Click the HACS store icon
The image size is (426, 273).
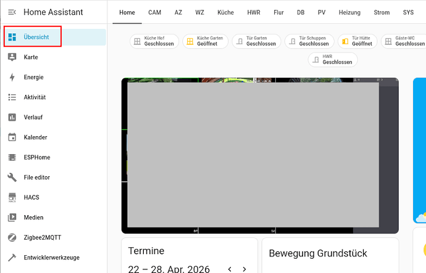point(12,197)
